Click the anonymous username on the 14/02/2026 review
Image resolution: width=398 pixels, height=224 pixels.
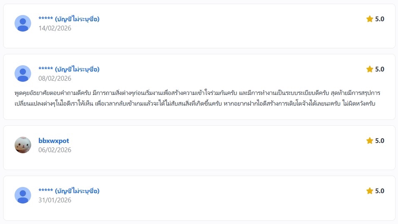(x=69, y=19)
